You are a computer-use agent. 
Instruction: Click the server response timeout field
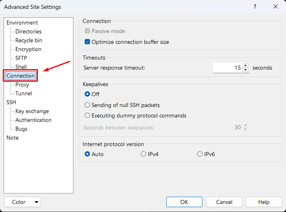[x=227, y=68]
